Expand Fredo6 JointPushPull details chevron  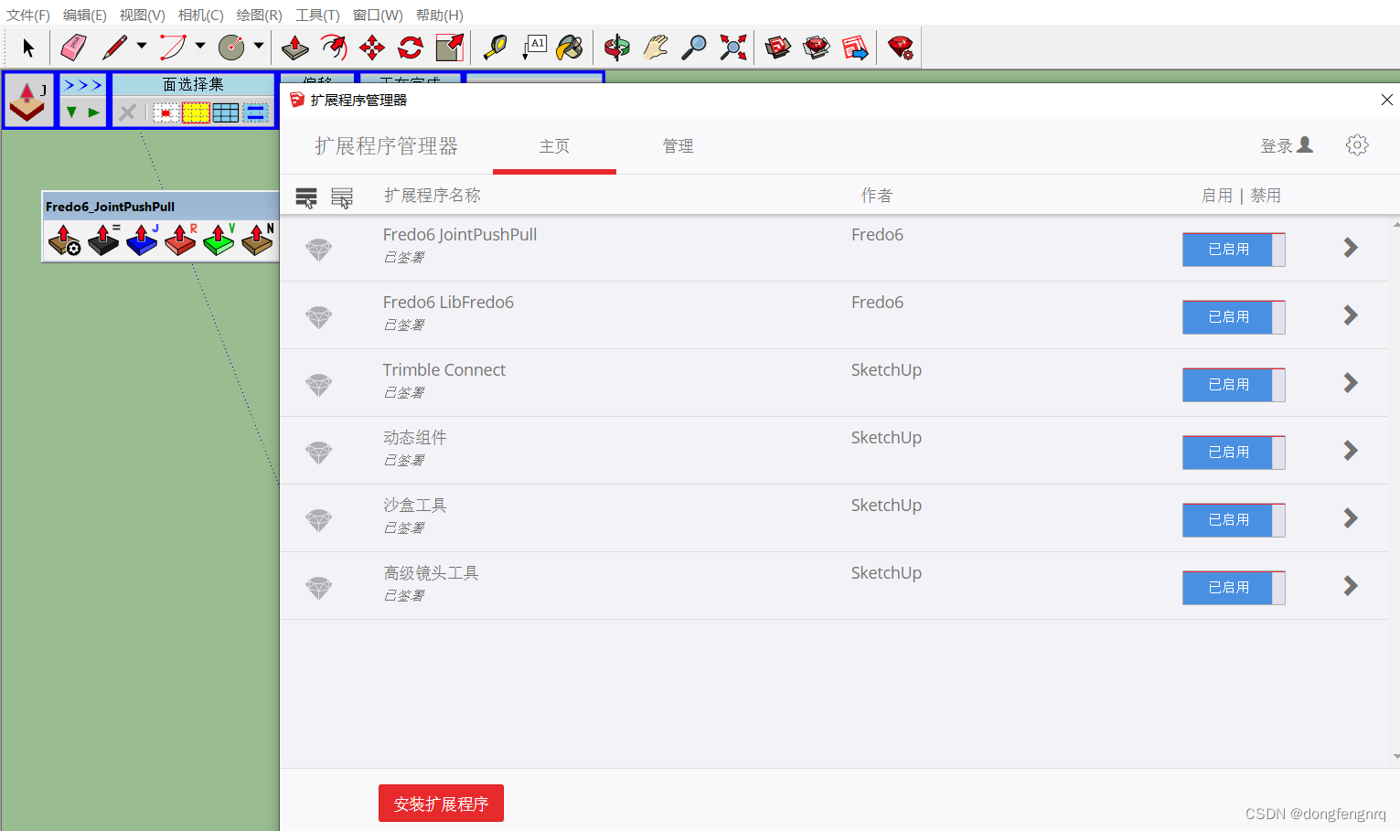tap(1351, 248)
